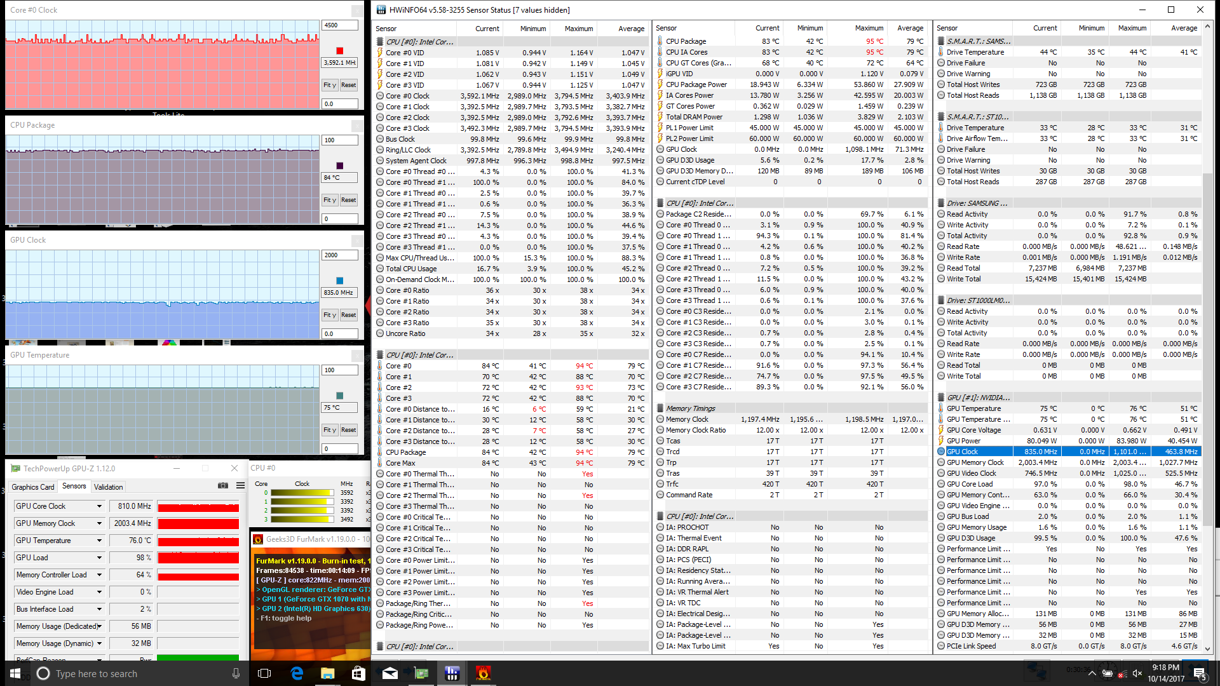Open the Memory Usage (Dynamic) dropdown
1220x686 pixels.
pos(99,643)
